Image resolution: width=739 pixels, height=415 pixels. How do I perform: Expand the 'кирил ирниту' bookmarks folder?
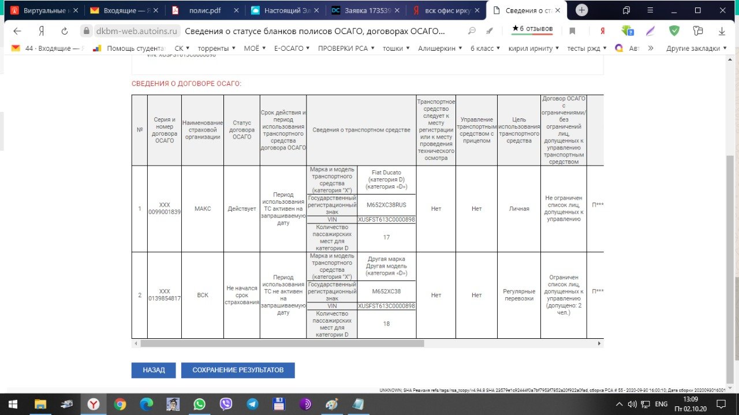click(x=534, y=48)
